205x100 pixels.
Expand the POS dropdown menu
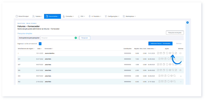pyautogui.click(x=81, y=16)
